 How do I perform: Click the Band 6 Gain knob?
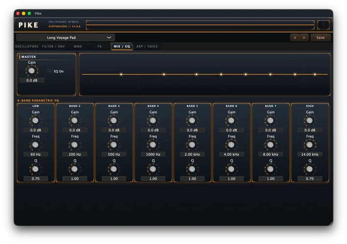[x=231, y=121]
